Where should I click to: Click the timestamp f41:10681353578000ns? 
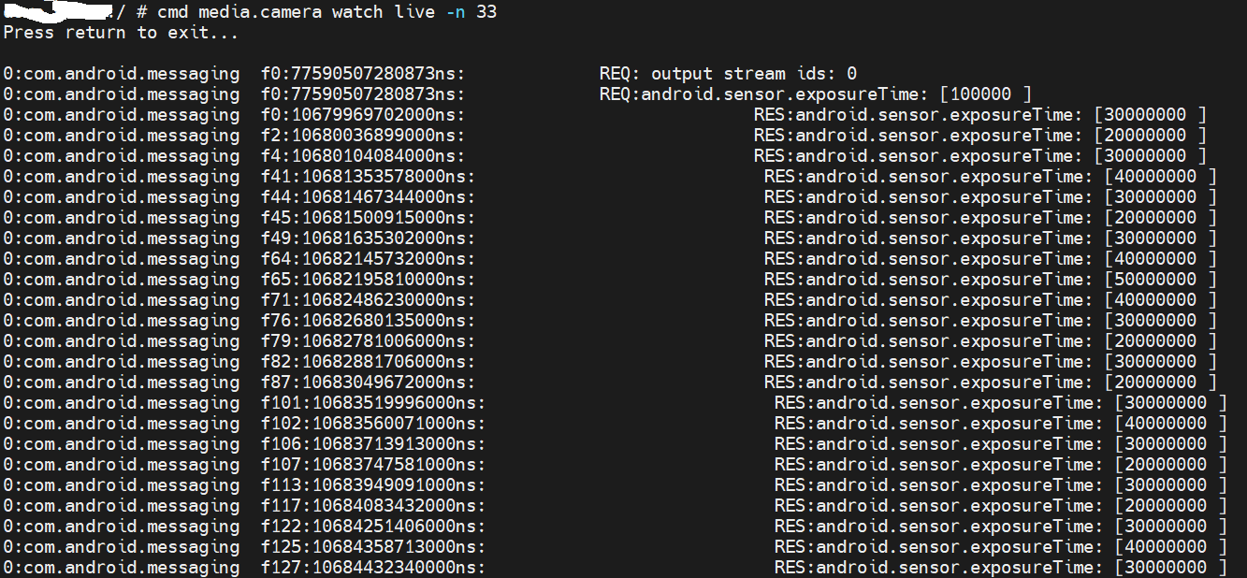coord(368,177)
